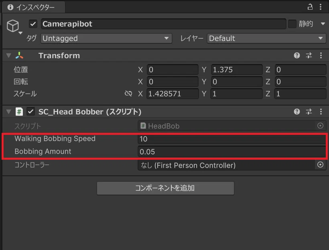
Task: Click the position X field
Action: coord(173,70)
